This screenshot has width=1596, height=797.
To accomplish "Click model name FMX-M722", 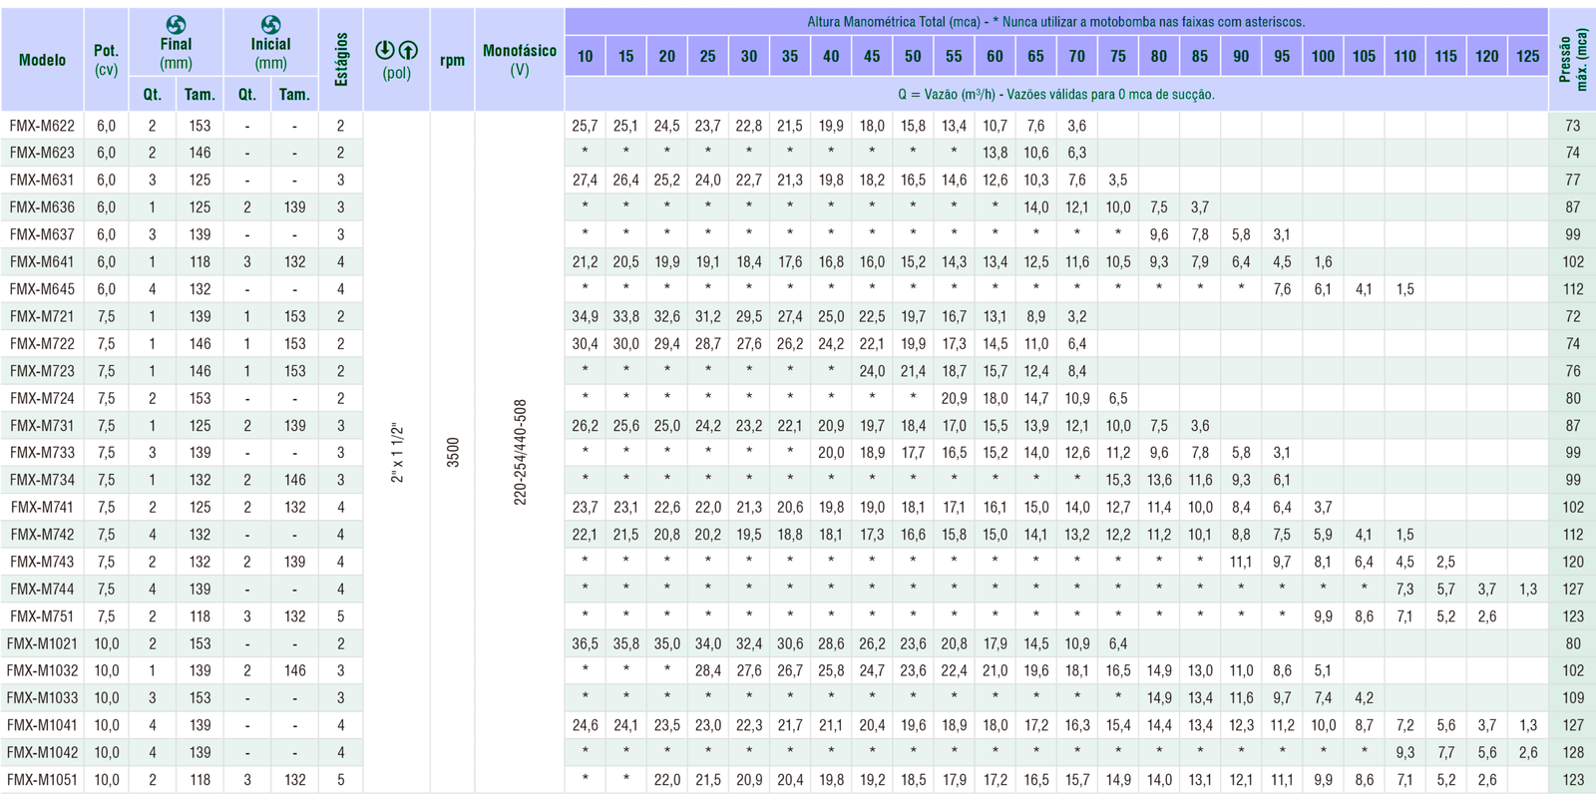I will pos(42,343).
